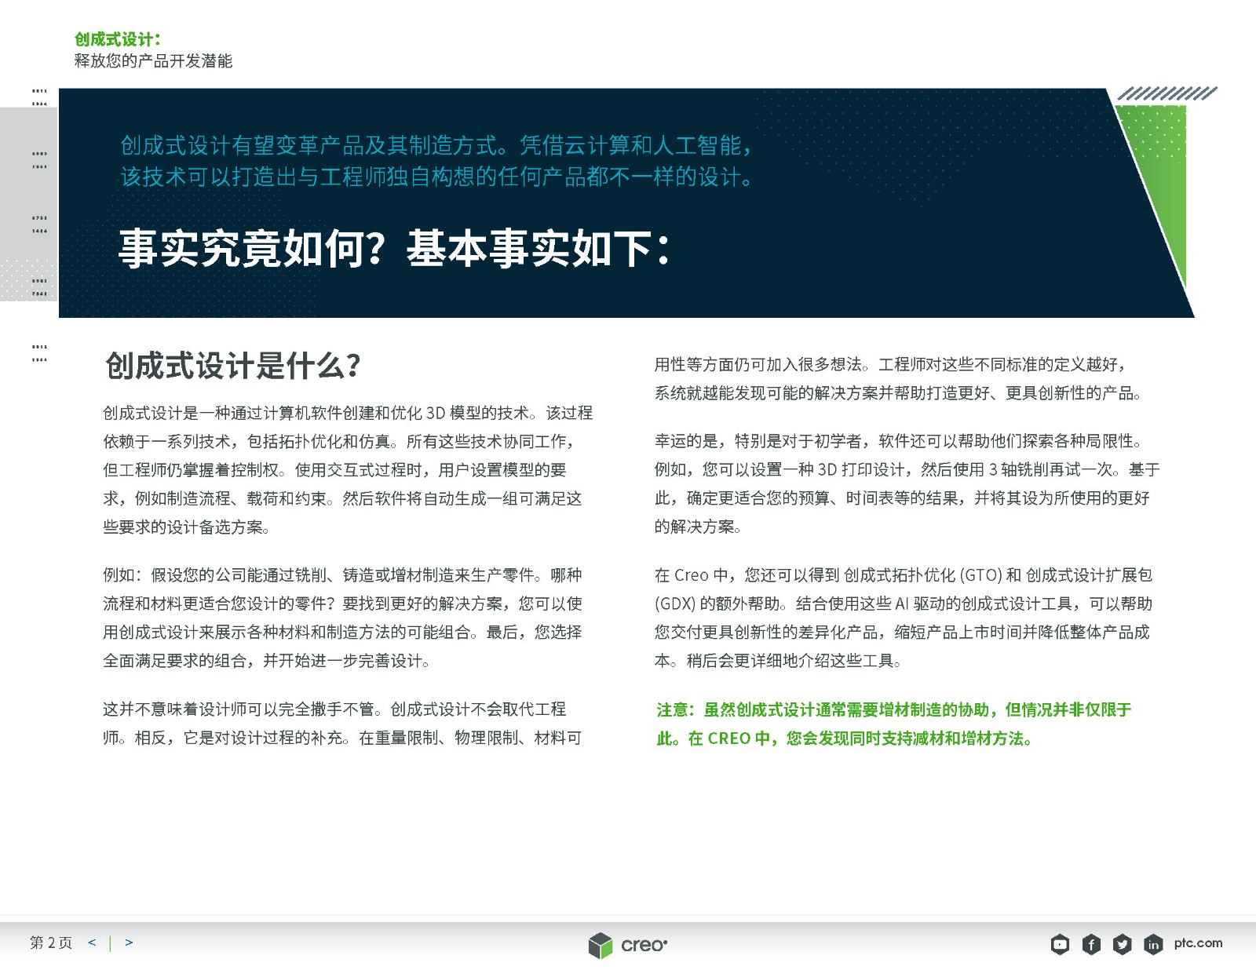Click the Facebook icon in the footer

pyautogui.click(x=1091, y=944)
